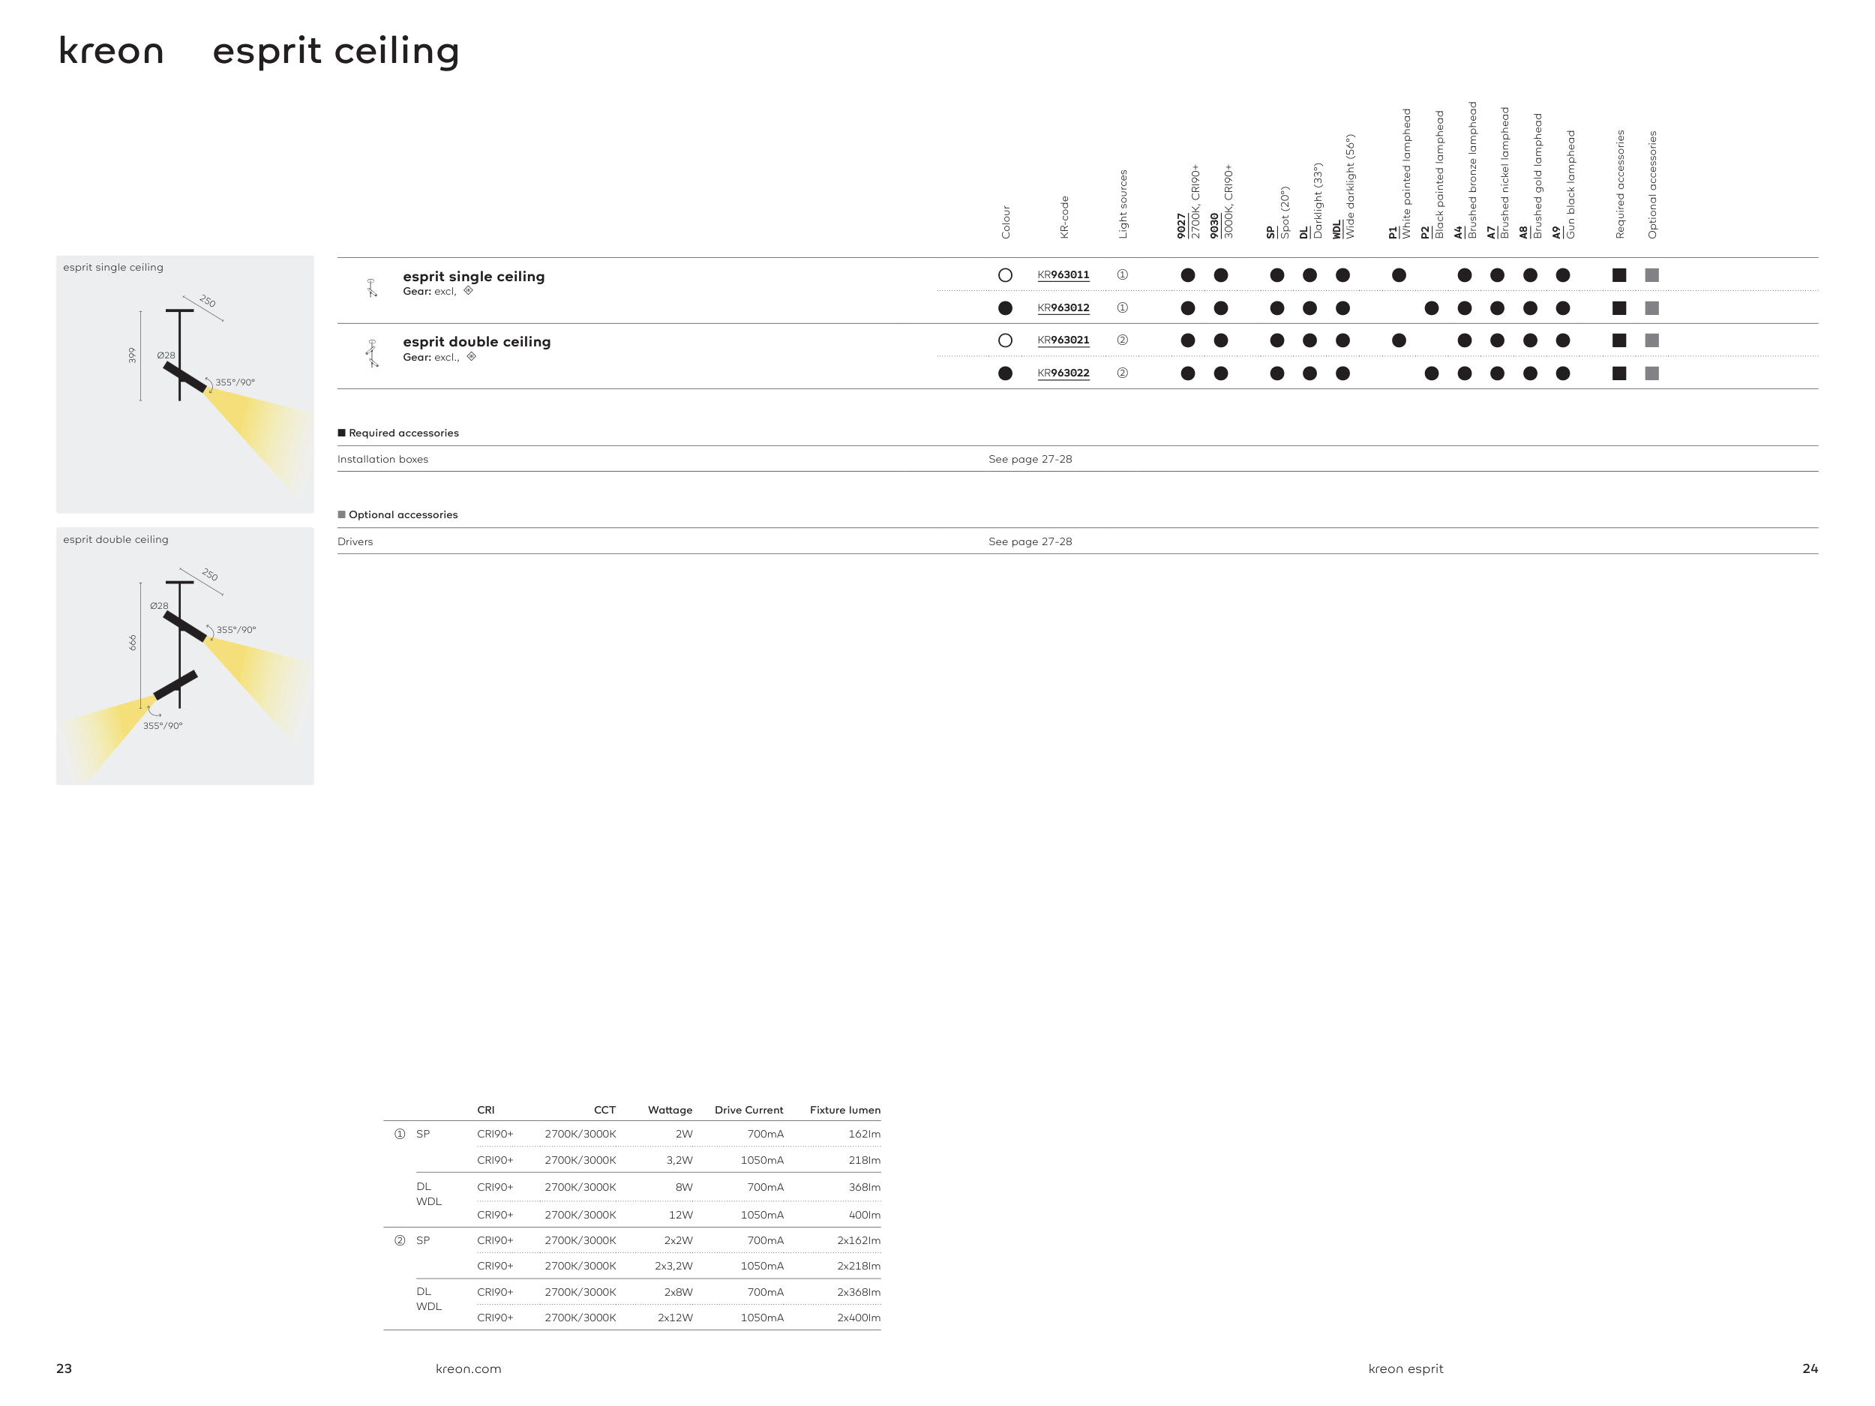Click the diamond icon after double ceiling Gear

click(471, 357)
